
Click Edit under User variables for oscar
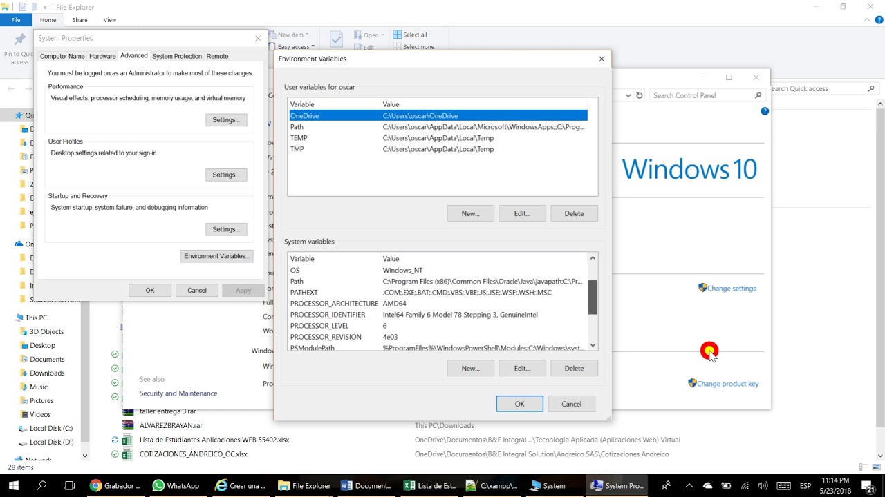(x=522, y=213)
